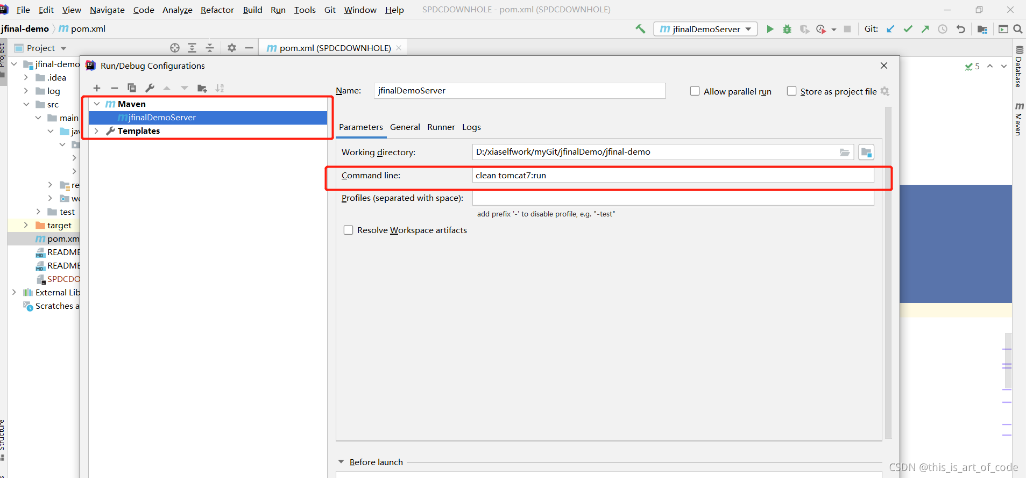
Task: Close the Run/Debug Configurations dialog
Action: click(x=884, y=66)
